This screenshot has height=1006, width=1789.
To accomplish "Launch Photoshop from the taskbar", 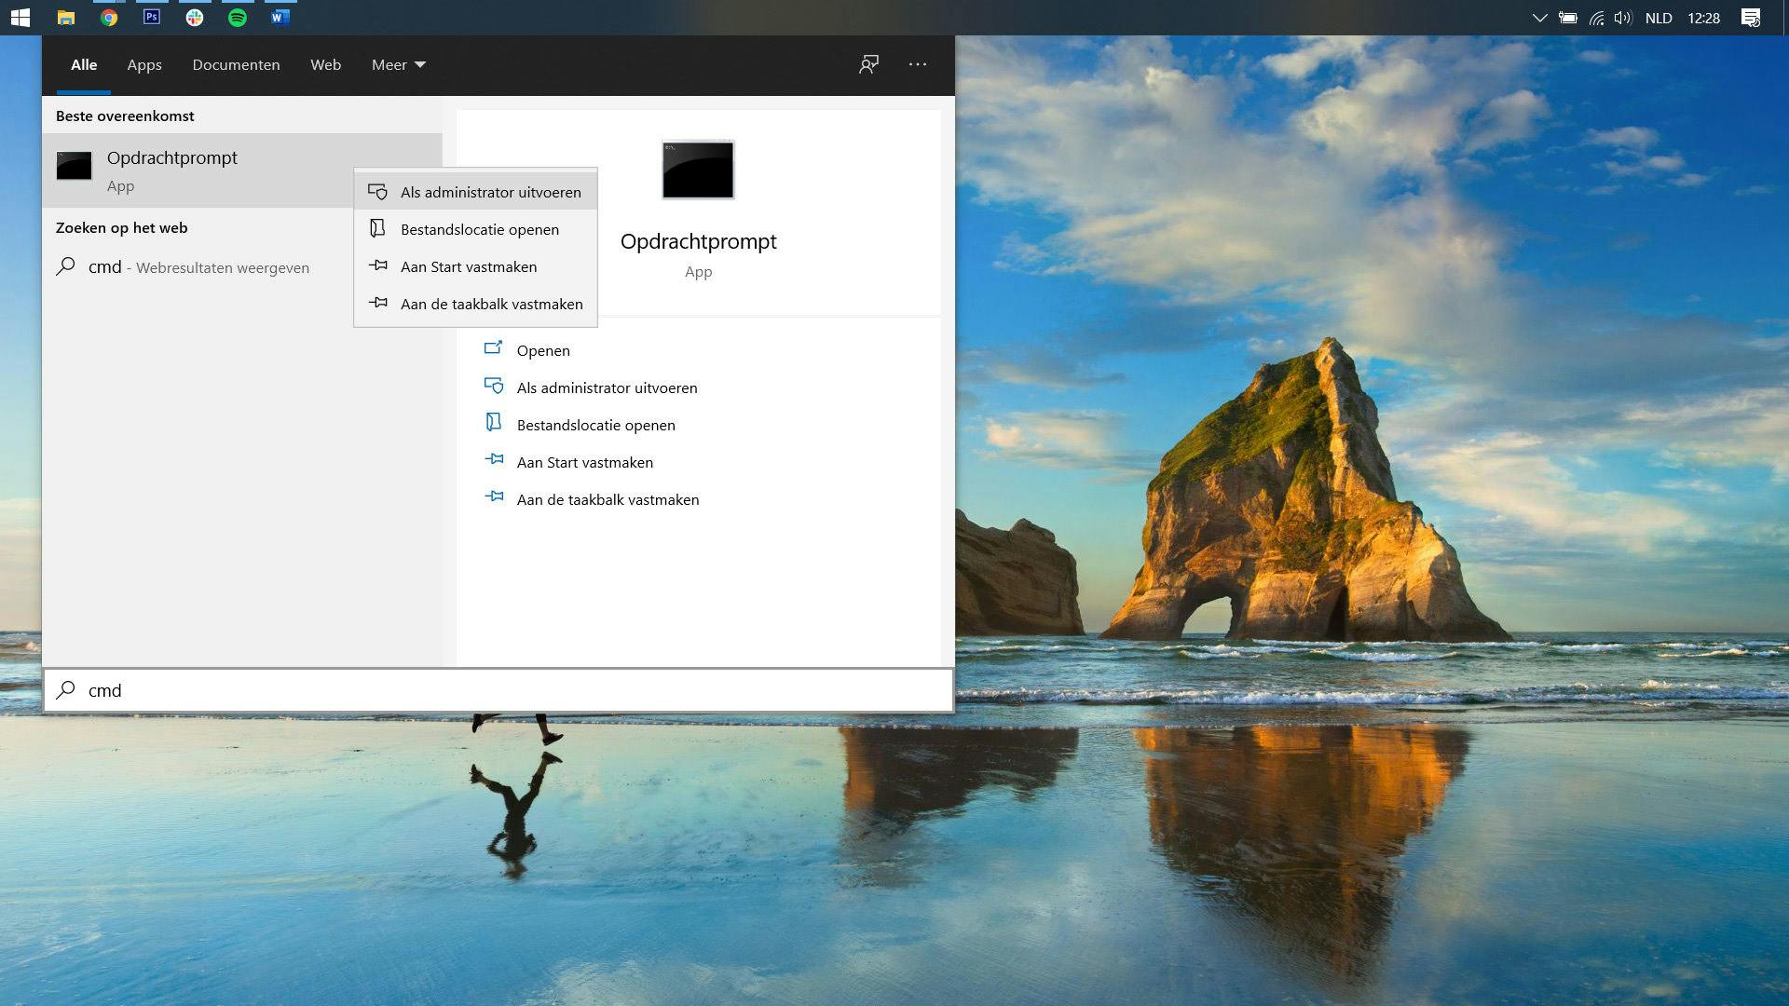I will (152, 18).
